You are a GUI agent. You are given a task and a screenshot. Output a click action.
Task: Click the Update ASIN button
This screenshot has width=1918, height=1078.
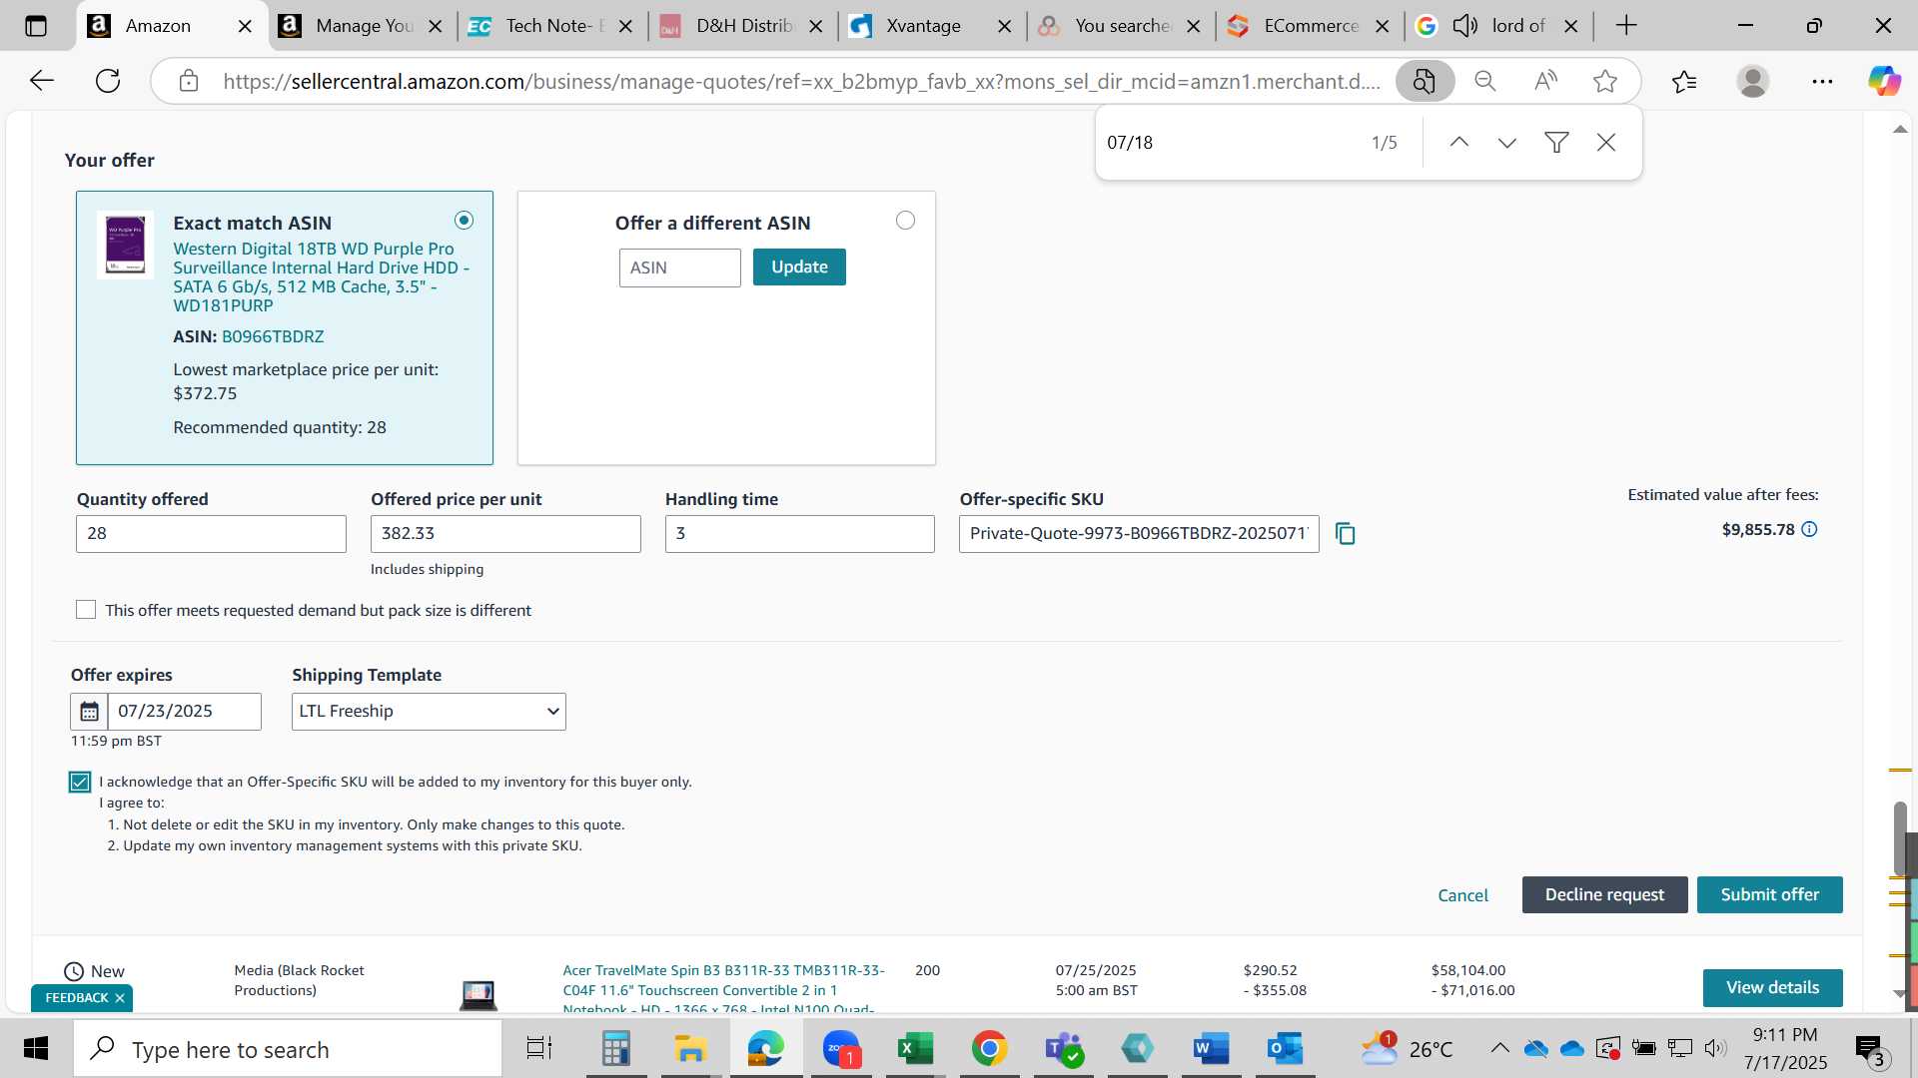coord(799,268)
